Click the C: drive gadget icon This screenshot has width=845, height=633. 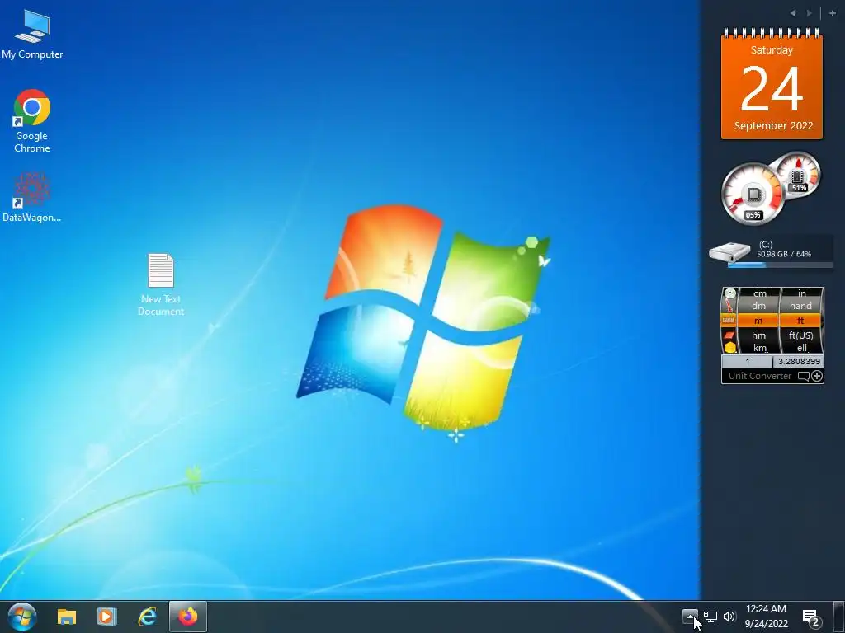(729, 252)
